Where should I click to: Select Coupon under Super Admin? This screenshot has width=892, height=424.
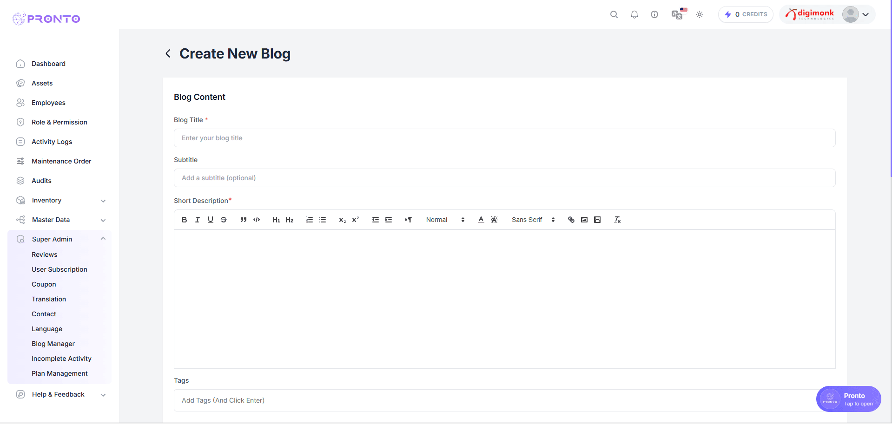44,284
